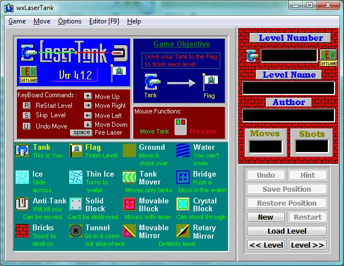Open the Editor [F9] menu

(x=104, y=21)
